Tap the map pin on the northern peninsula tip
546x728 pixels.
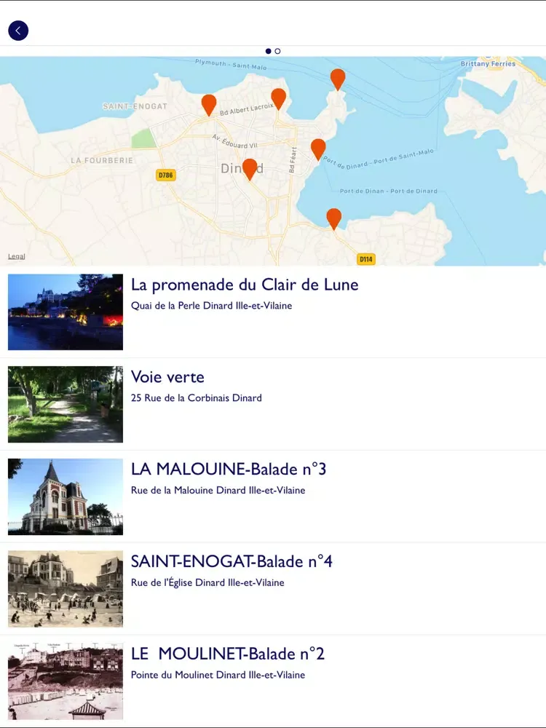point(338,79)
